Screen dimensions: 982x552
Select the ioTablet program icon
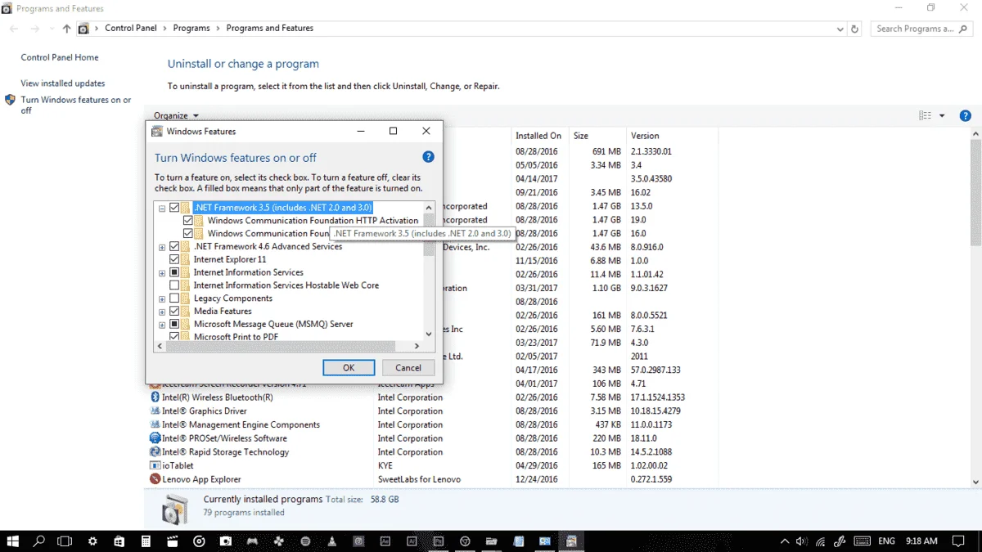[x=155, y=465]
